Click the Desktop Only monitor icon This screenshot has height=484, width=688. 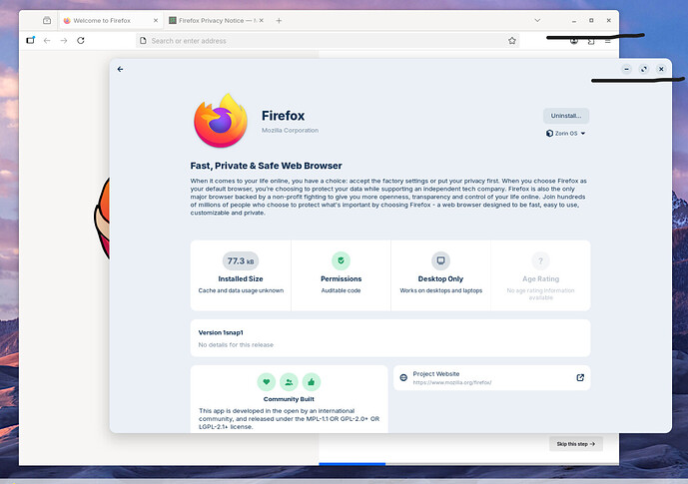tap(440, 260)
